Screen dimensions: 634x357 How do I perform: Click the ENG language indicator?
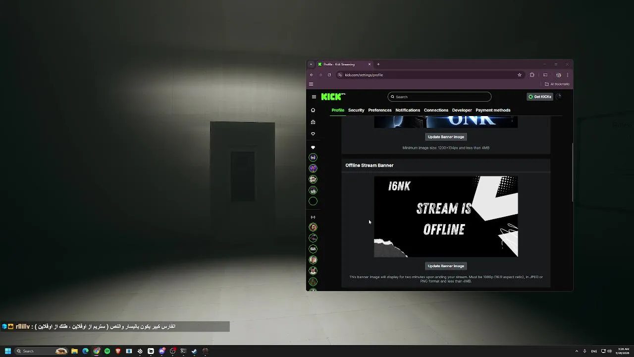tap(594, 351)
